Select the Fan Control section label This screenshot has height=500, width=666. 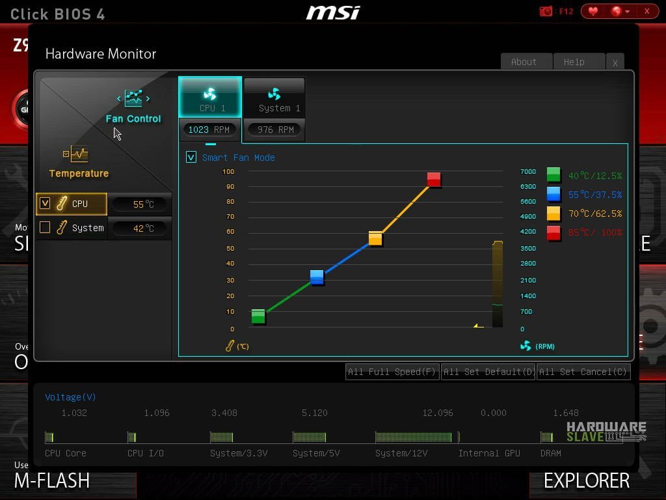pos(133,118)
